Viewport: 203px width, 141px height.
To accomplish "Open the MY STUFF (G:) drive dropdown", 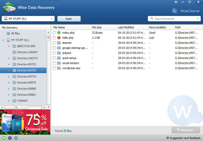I will (51, 19).
